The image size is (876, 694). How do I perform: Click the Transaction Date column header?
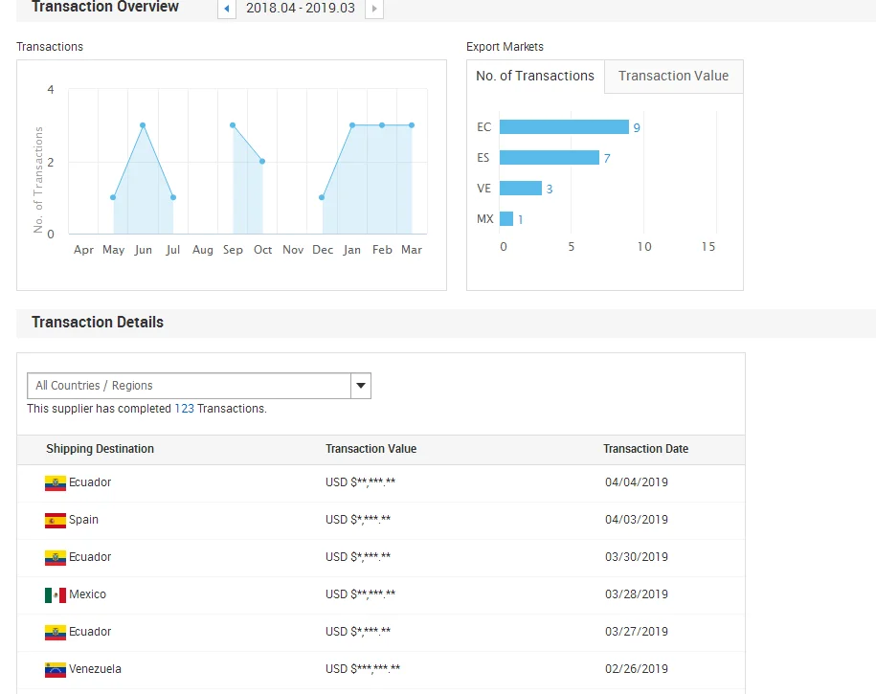tap(645, 449)
